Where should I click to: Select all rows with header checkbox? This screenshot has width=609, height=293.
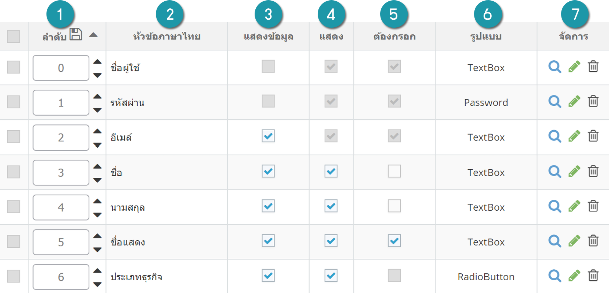pos(14,36)
